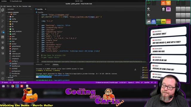The height and width of the screenshot is (107, 191).
Task: Click the VS Code icon in the taskbar
Action: pyautogui.click(x=17, y=86)
